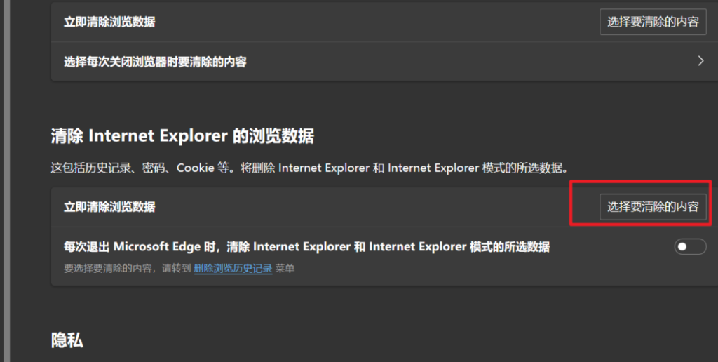Click 选择要清除的内容 button in Internet Explorer section
This screenshot has height=362, width=718.
653,207
